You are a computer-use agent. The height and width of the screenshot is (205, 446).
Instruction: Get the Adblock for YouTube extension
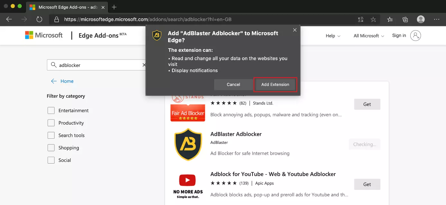pyautogui.click(x=367, y=184)
